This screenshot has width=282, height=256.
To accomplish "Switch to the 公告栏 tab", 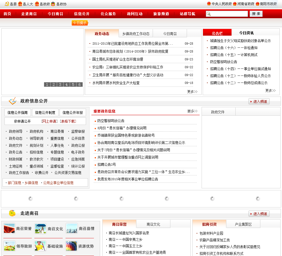I will [217, 33].
